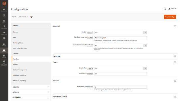Click the Token Expiration (hours) label
This screenshot has height=101, width=180.
85,86
